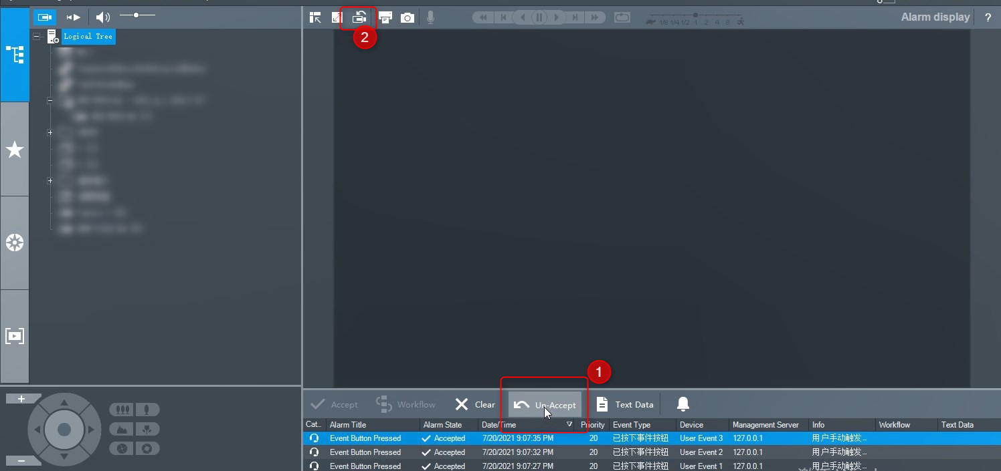Switch to Playback mode icon
Screen dimensions: 1001x471
pyautogui.click(x=74, y=17)
